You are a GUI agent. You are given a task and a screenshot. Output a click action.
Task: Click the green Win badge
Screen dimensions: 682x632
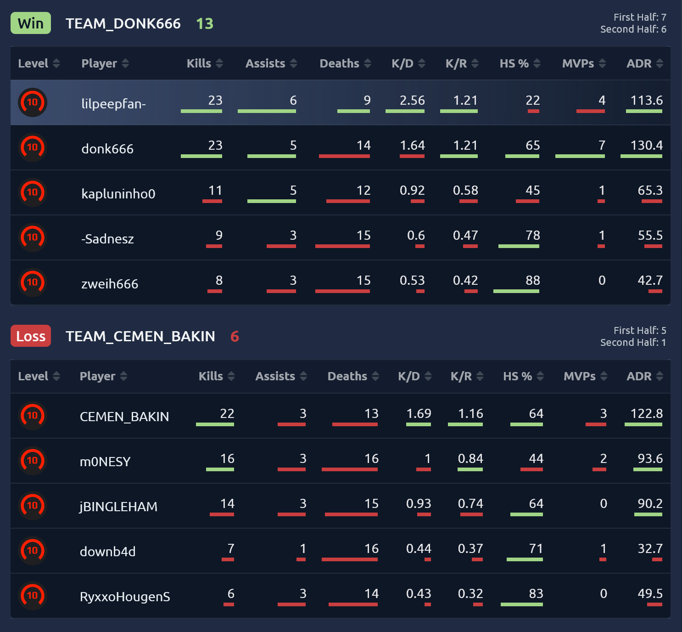[x=31, y=23]
